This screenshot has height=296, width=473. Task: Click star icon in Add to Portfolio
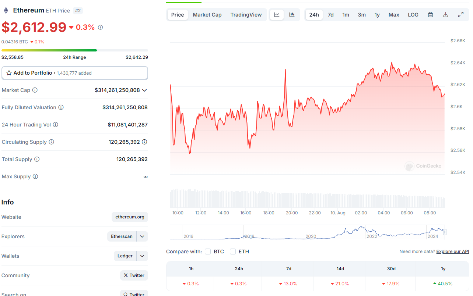tap(9, 73)
